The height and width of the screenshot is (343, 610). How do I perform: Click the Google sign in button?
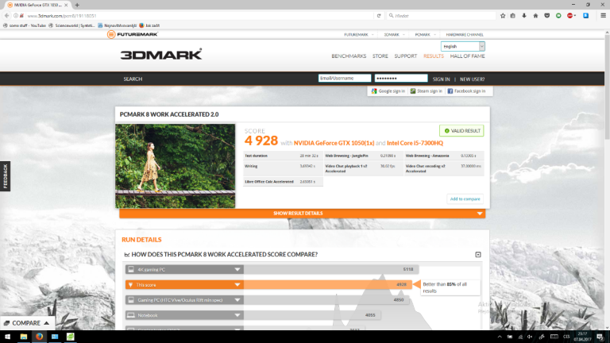(x=388, y=91)
